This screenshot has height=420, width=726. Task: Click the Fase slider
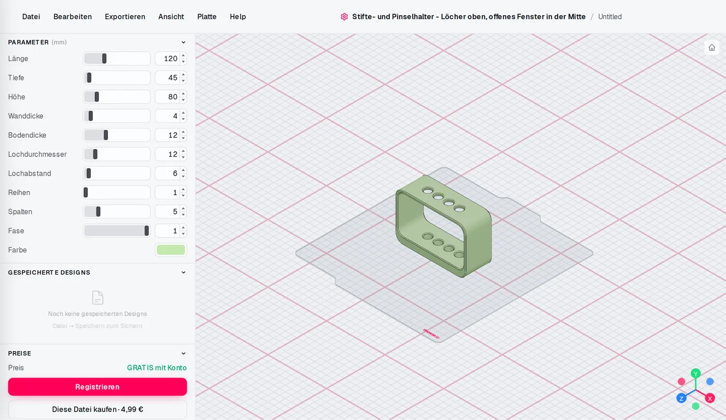pos(117,231)
